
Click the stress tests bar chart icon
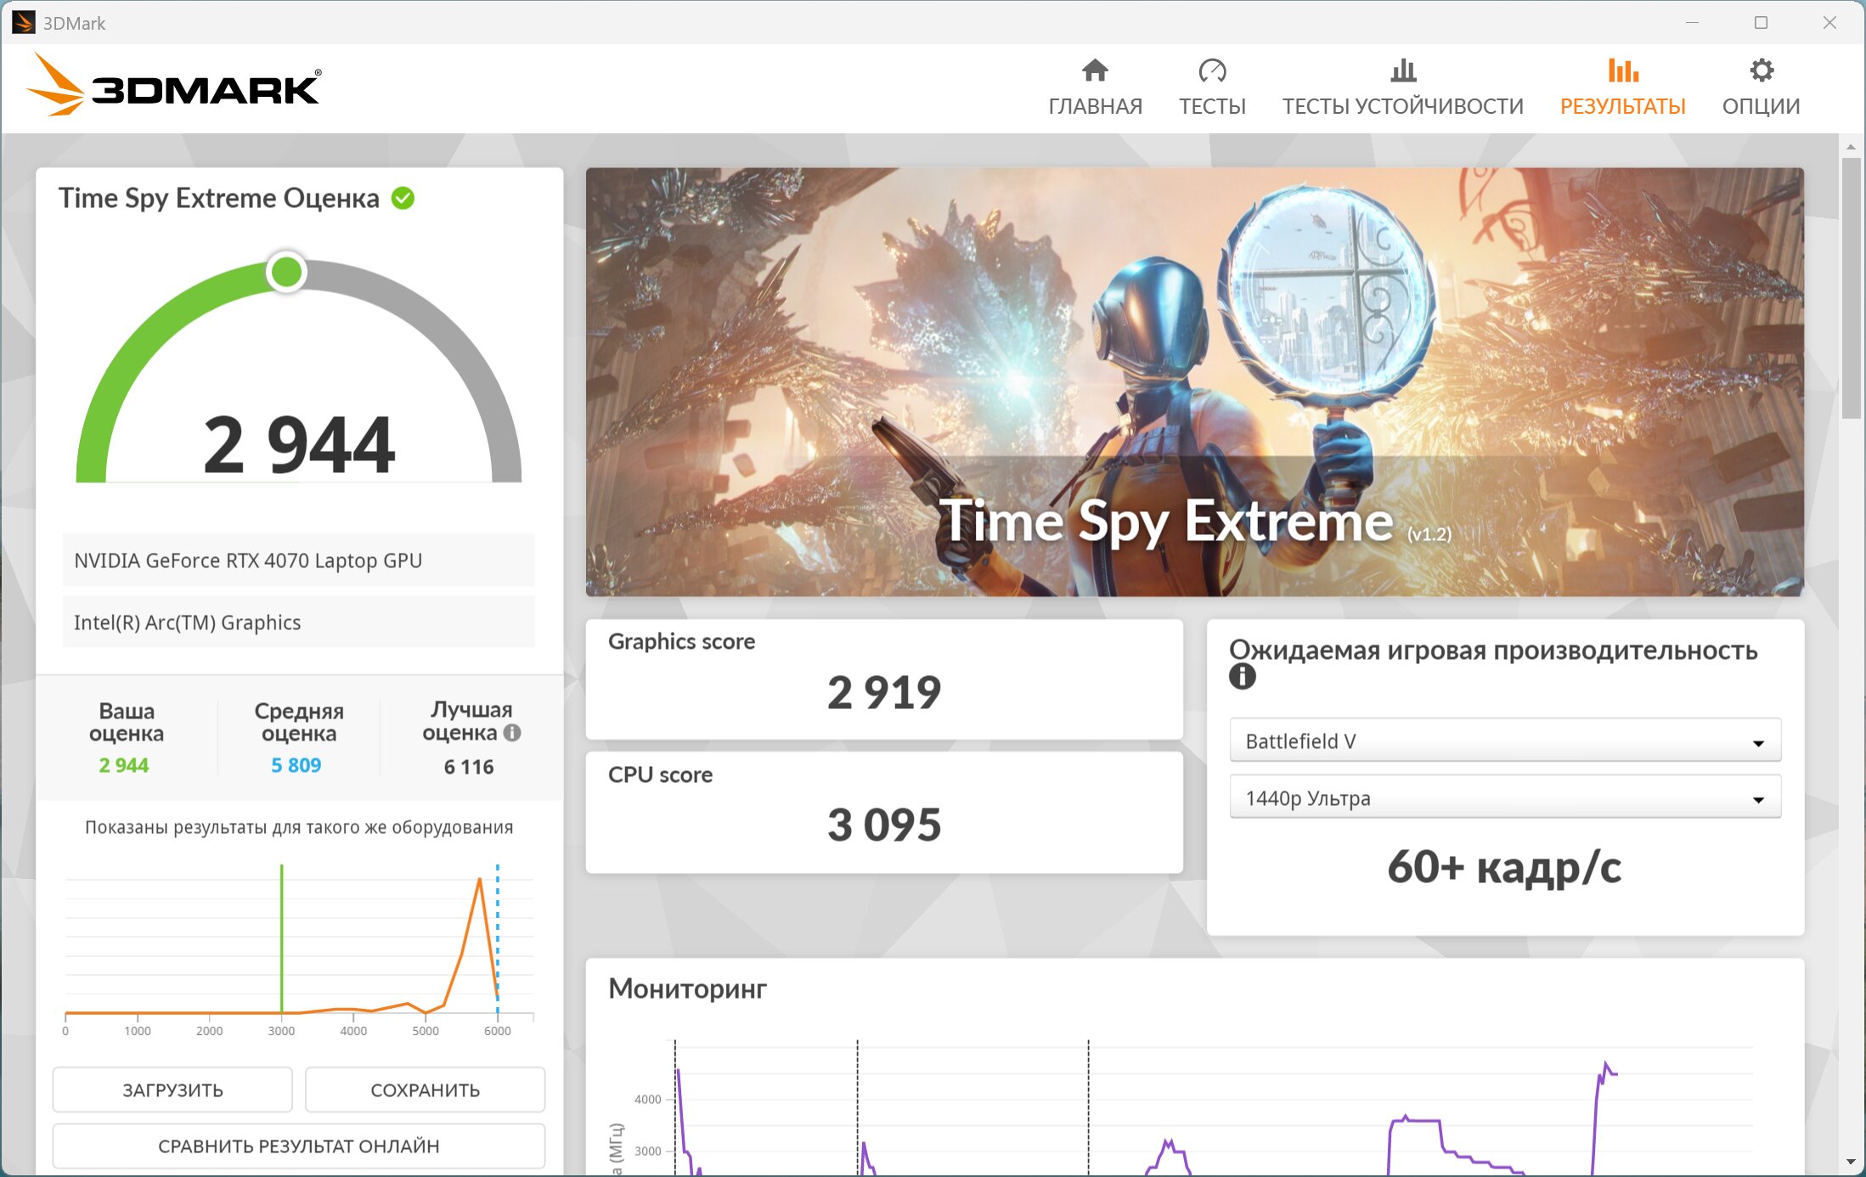[x=1403, y=70]
